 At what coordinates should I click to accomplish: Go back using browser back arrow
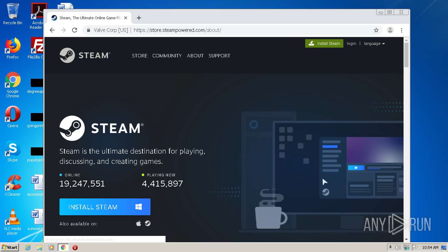(x=52, y=30)
